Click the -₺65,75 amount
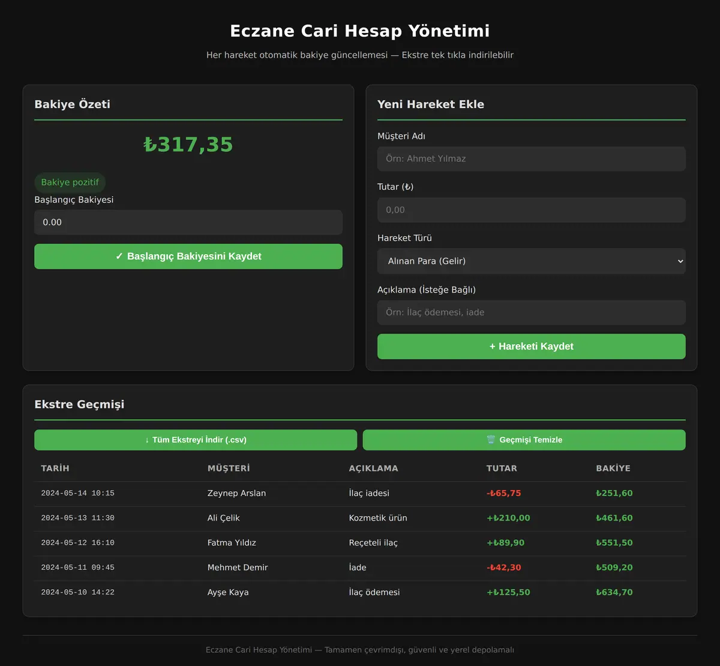 504,493
